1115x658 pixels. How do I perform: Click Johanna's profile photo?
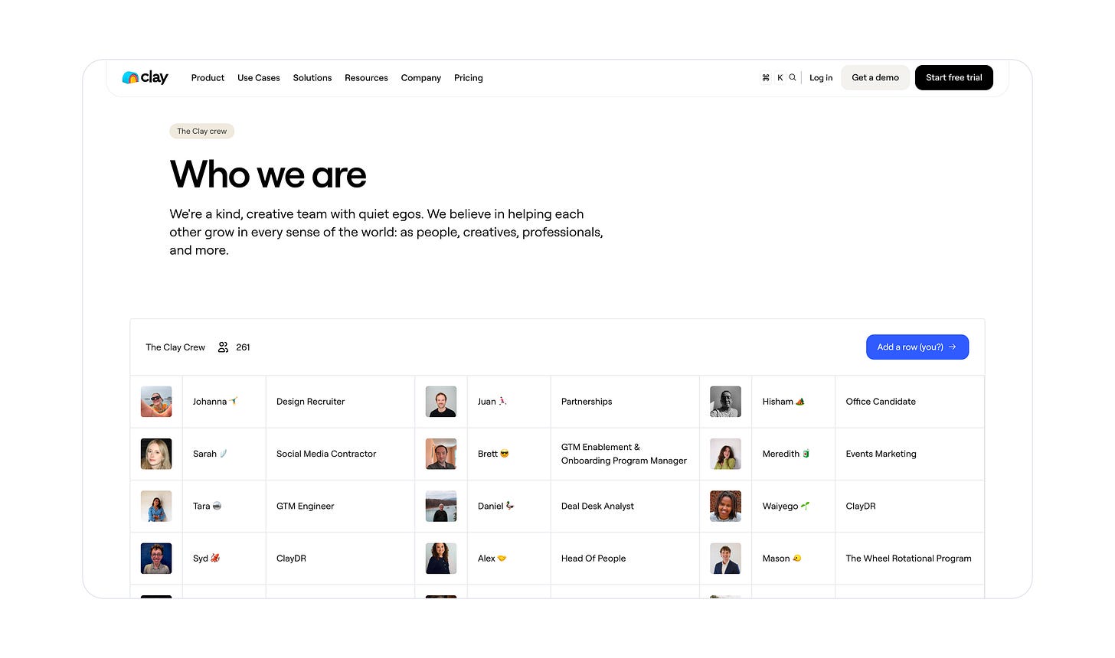(x=156, y=402)
